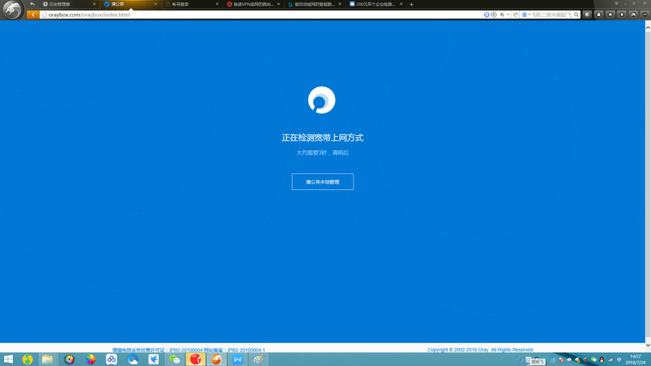Open the Baidu Netdisk taskbar icon
651x366 pixels.
pyautogui.click(x=111, y=359)
